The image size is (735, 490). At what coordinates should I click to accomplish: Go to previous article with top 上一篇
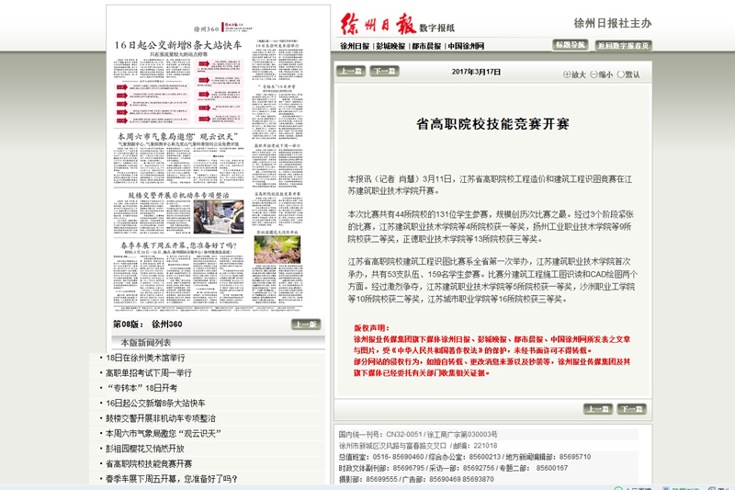(x=350, y=71)
